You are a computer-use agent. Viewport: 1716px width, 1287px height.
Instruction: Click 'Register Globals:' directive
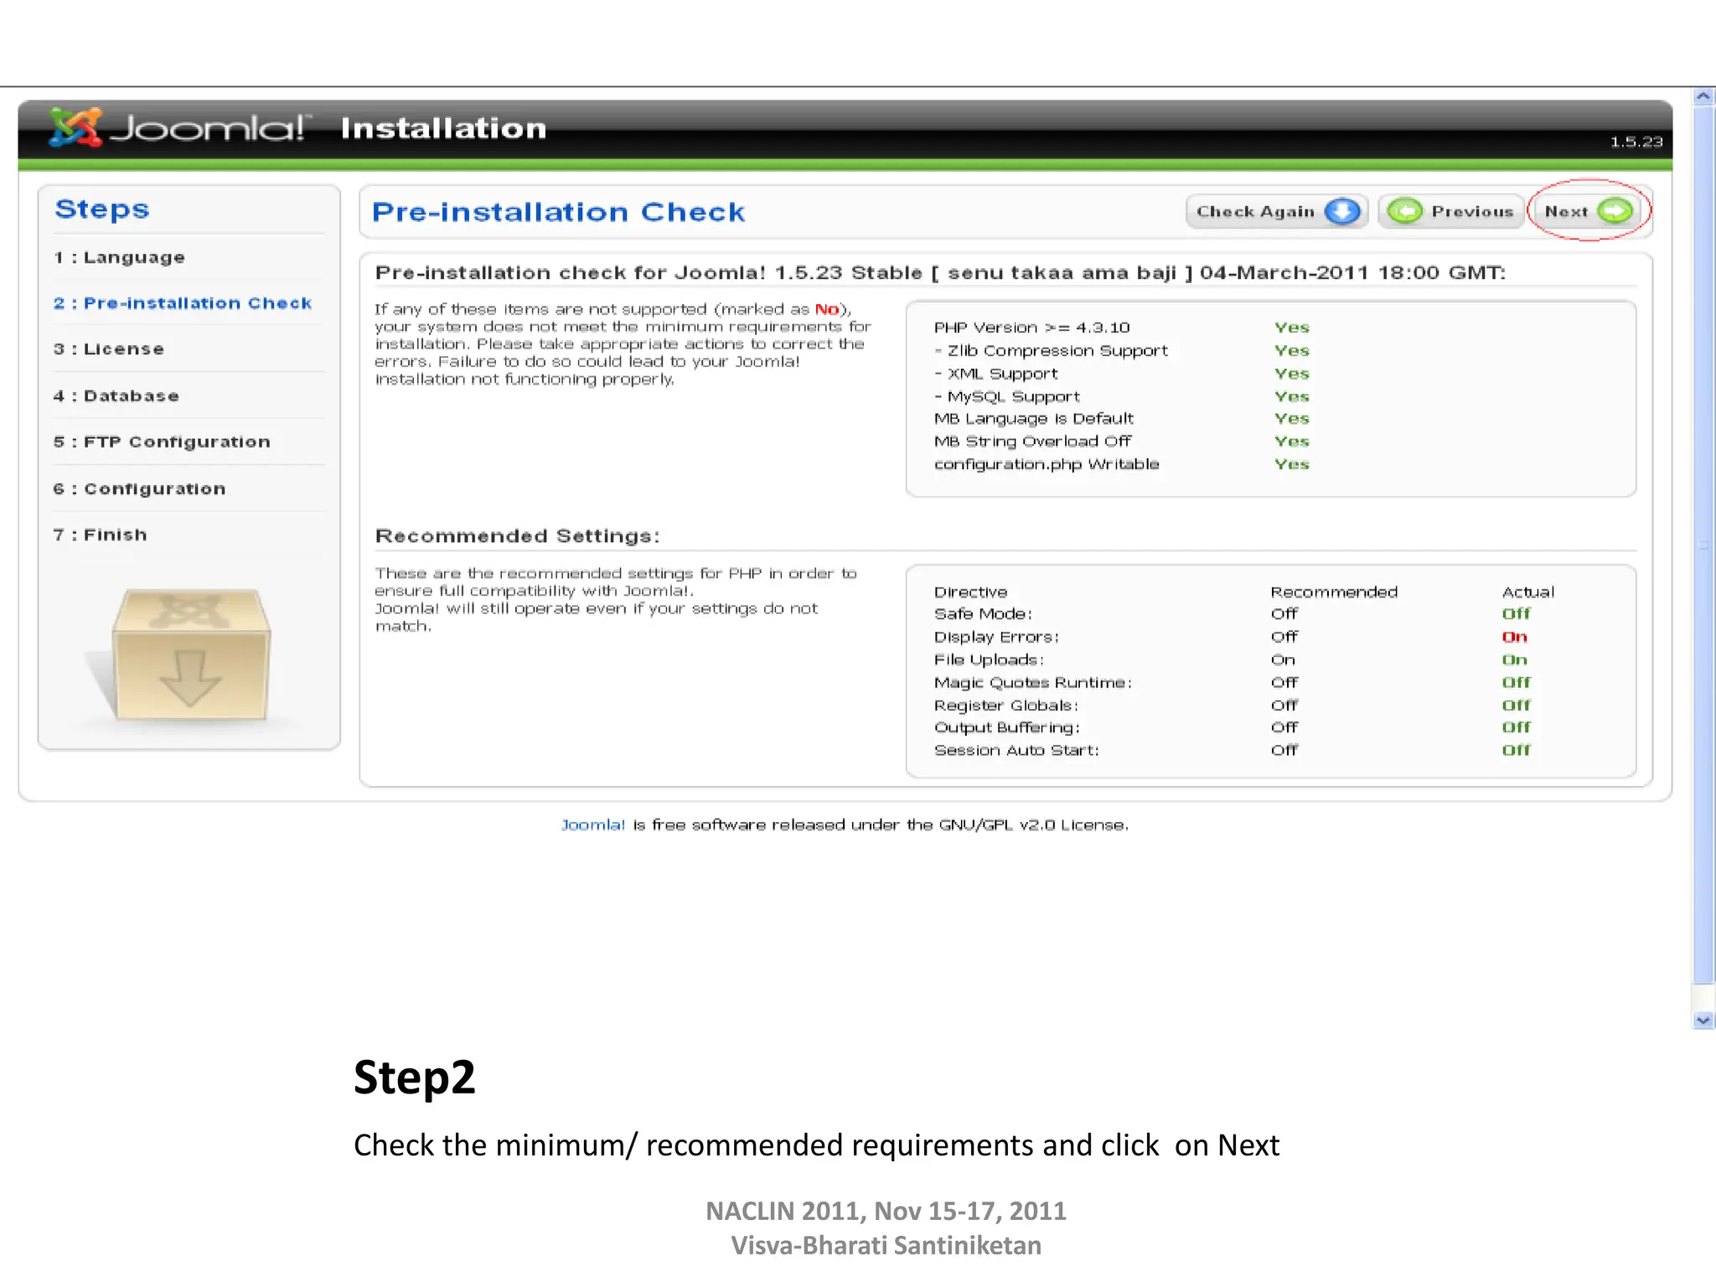point(1006,706)
